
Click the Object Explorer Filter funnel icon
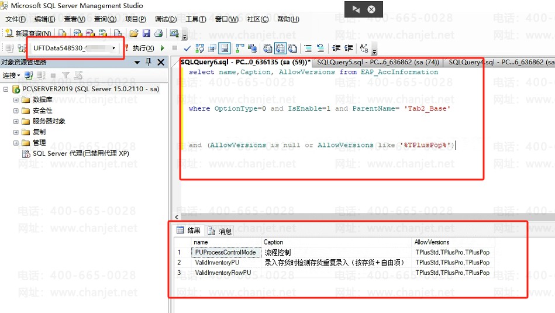pyautogui.click(x=66, y=75)
